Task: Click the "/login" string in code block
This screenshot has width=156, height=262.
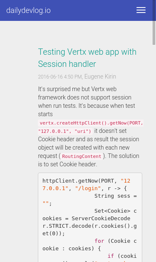Action: pyautogui.click(x=88, y=188)
